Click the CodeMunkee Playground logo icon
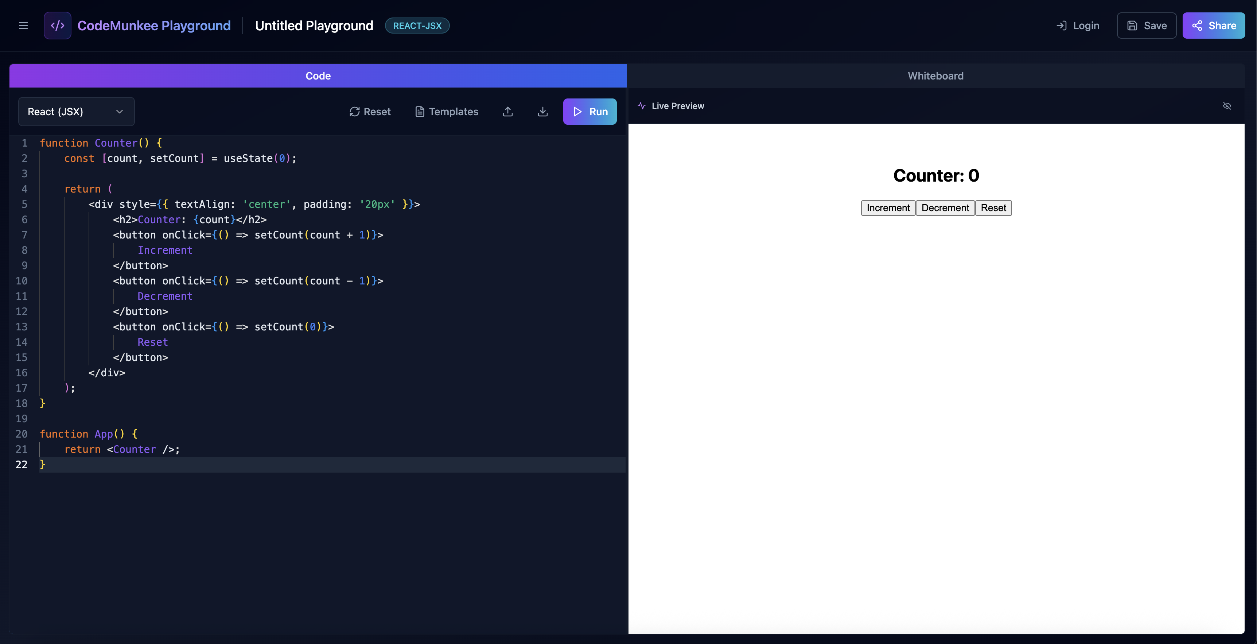Screen dimensions: 1257x644 tap(57, 26)
